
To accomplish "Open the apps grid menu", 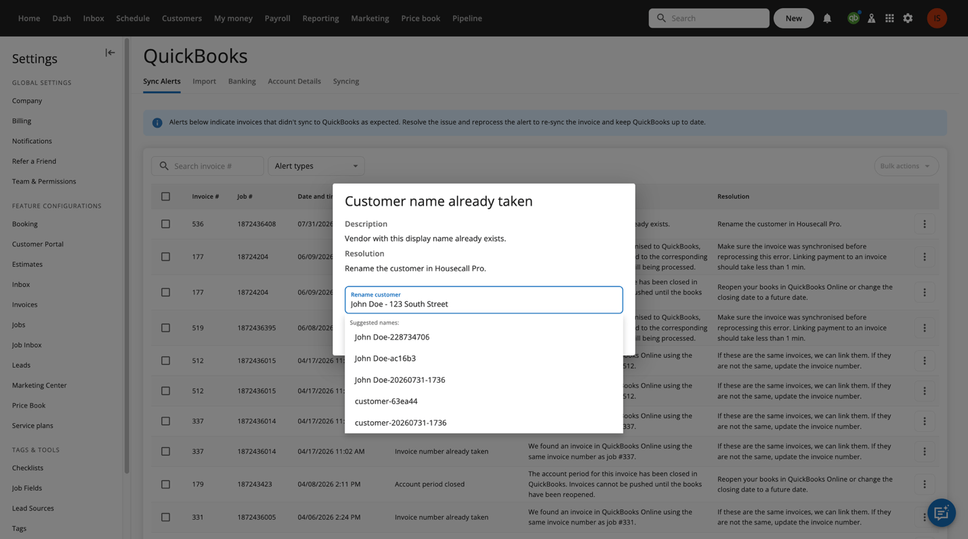I will pos(889,18).
